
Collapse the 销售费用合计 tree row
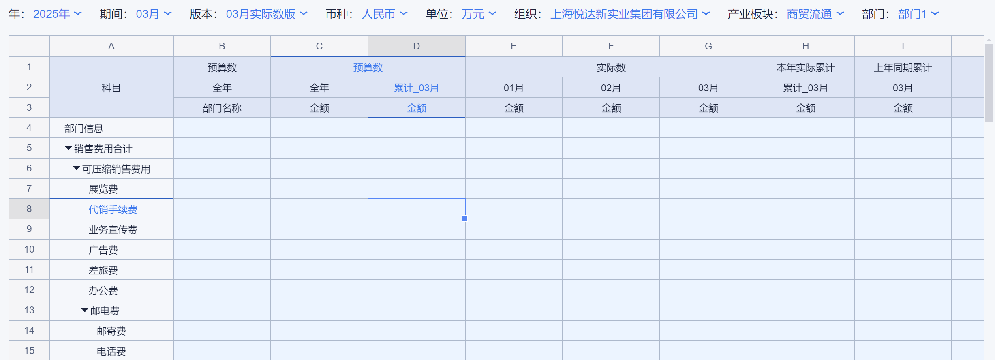[x=68, y=148]
